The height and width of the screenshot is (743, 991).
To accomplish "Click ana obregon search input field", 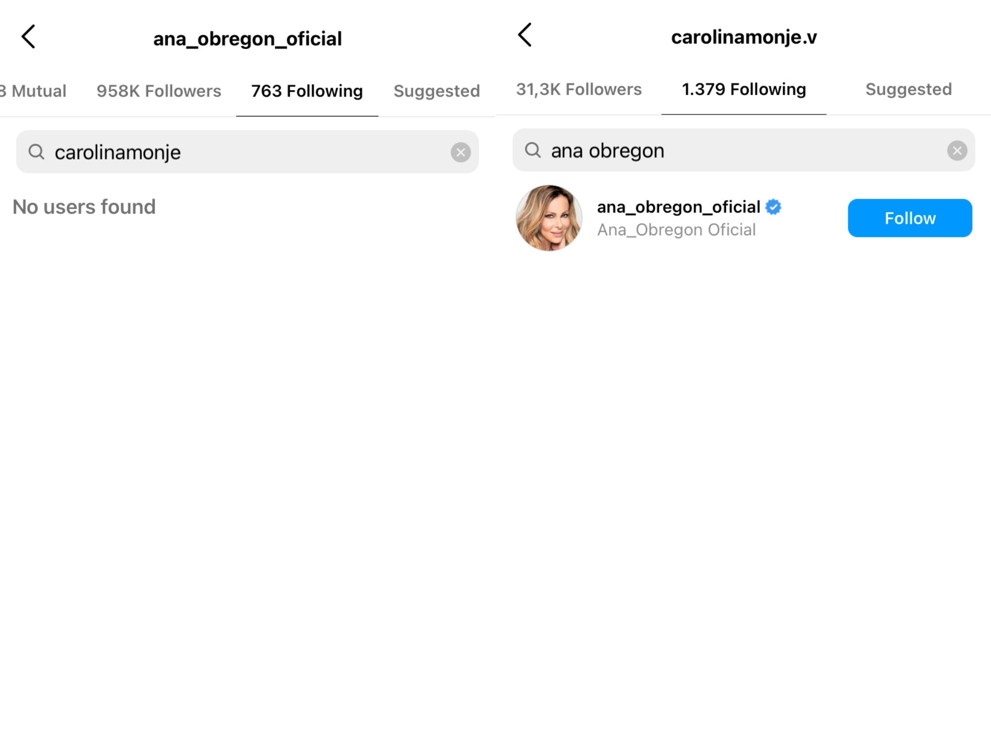I will 744,150.
